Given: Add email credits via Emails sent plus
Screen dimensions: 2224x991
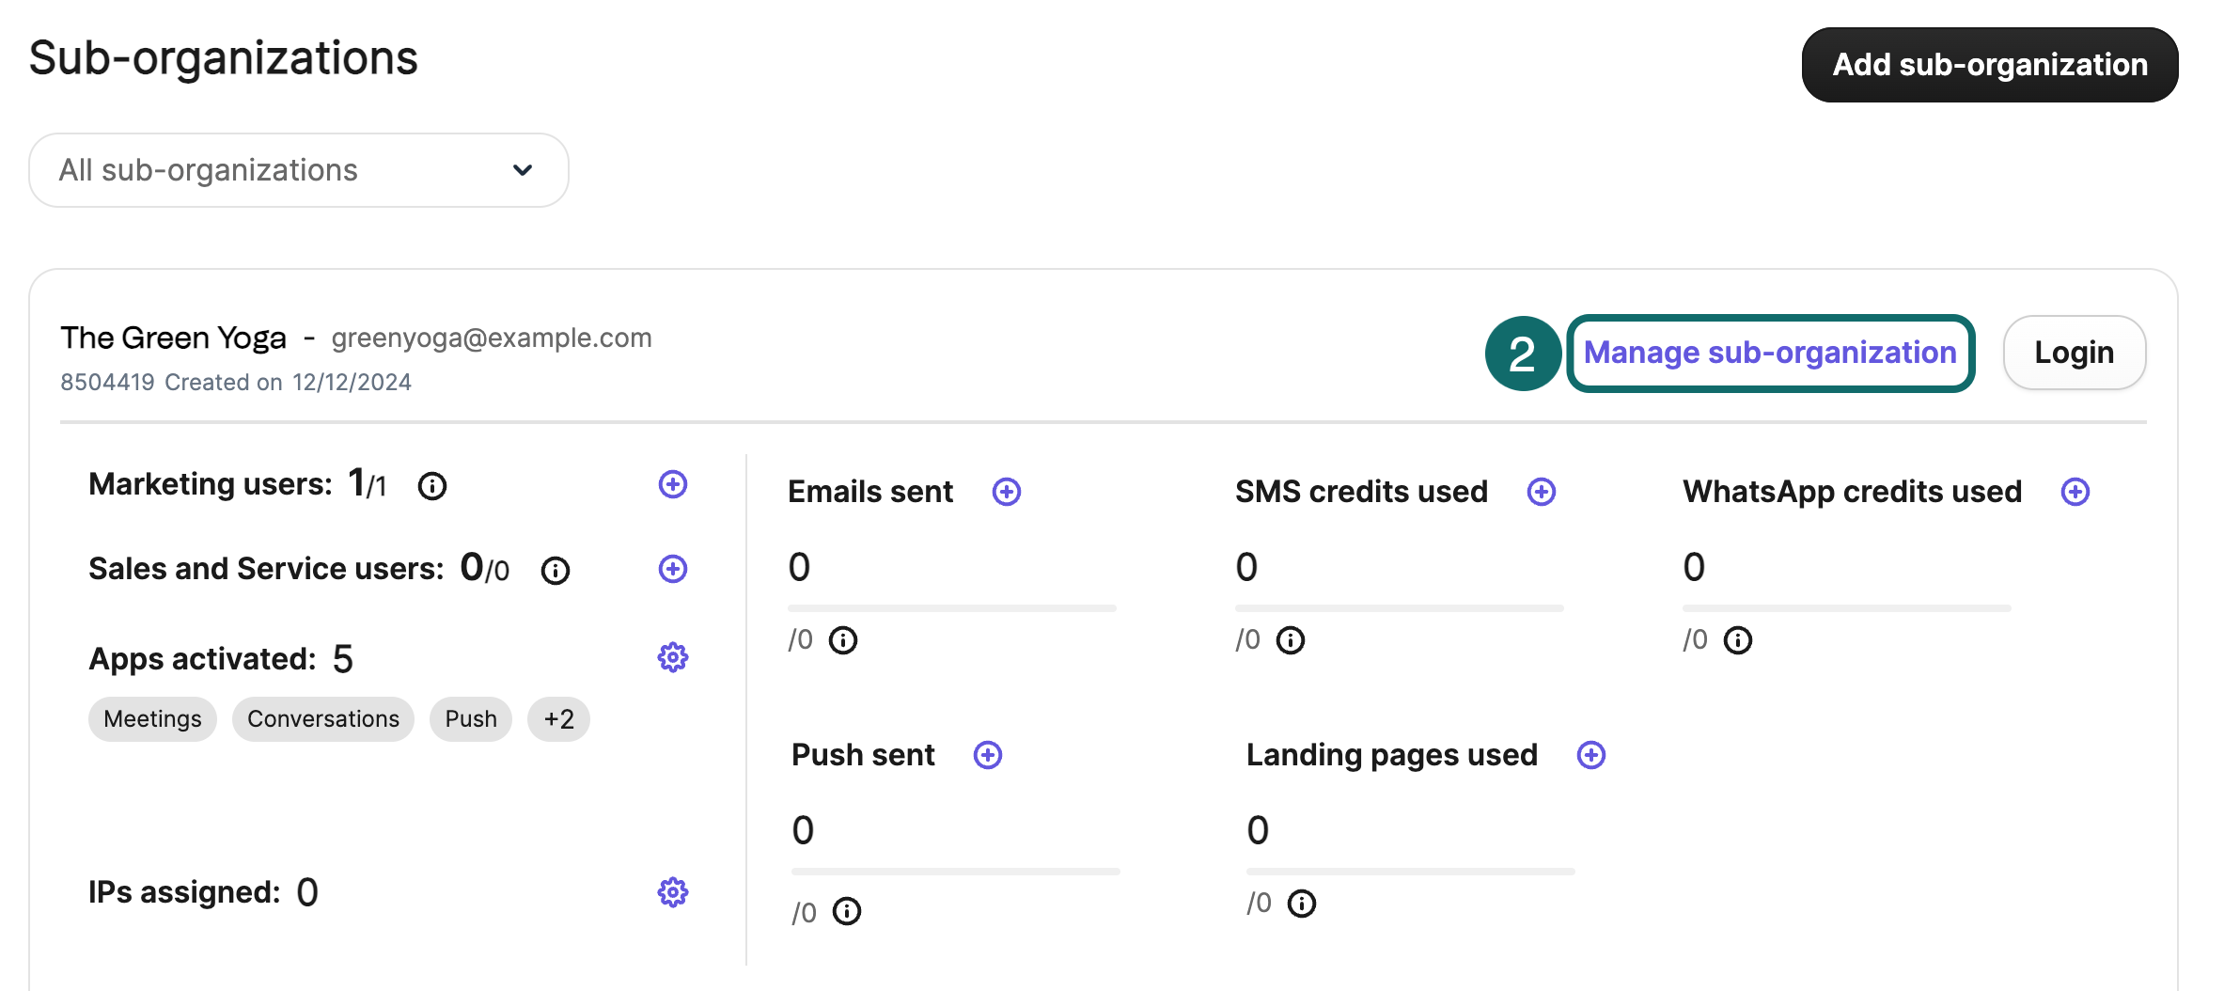Looking at the screenshot, I should click(x=1006, y=492).
